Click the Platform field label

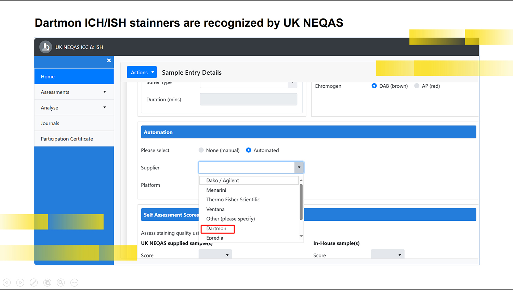[150, 185]
